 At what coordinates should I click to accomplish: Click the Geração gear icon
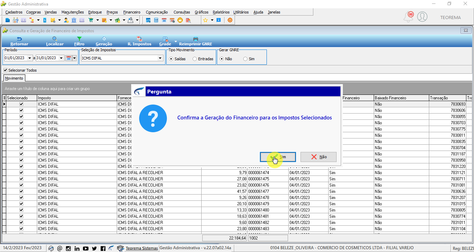click(x=104, y=39)
